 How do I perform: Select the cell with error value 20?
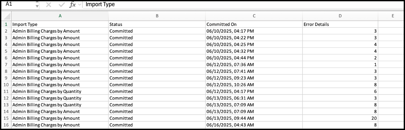(340, 118)
